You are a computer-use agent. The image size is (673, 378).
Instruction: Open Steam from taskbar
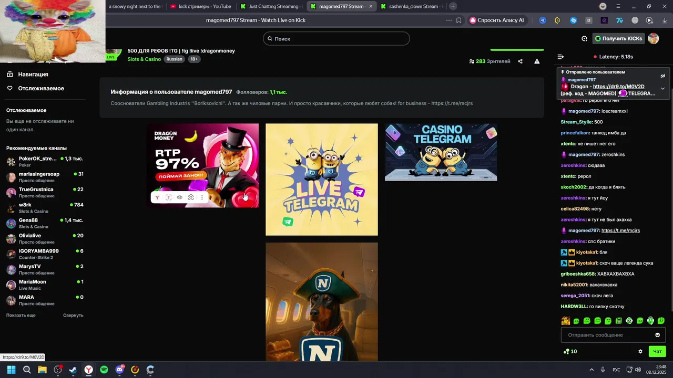pos(73,370)
